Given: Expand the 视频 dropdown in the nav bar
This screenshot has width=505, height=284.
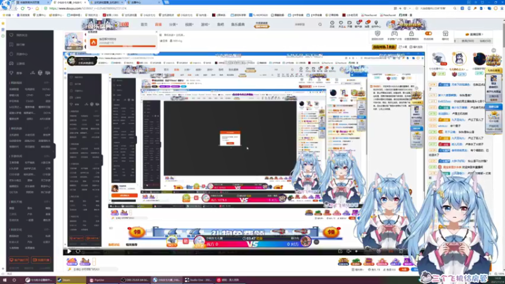Looking at the screenshot, I should 189,25.
